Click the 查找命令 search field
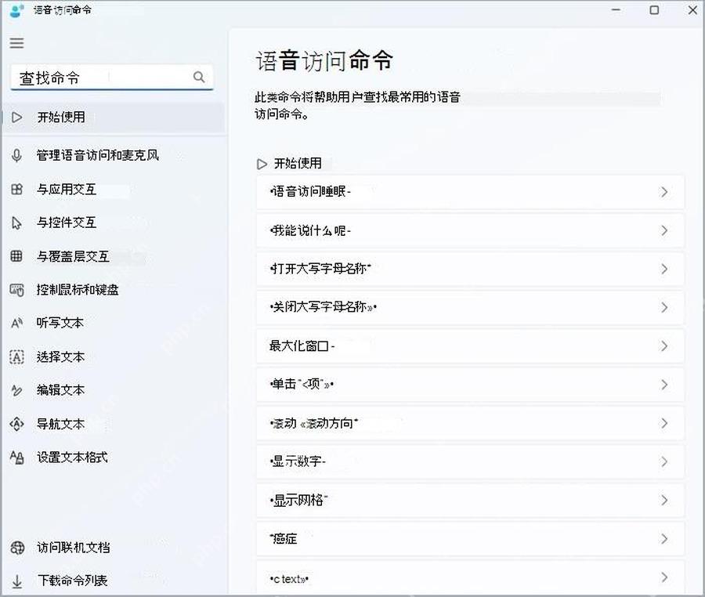Image resolution: width=705 pixels, height=597 pixels. point(112,78)
